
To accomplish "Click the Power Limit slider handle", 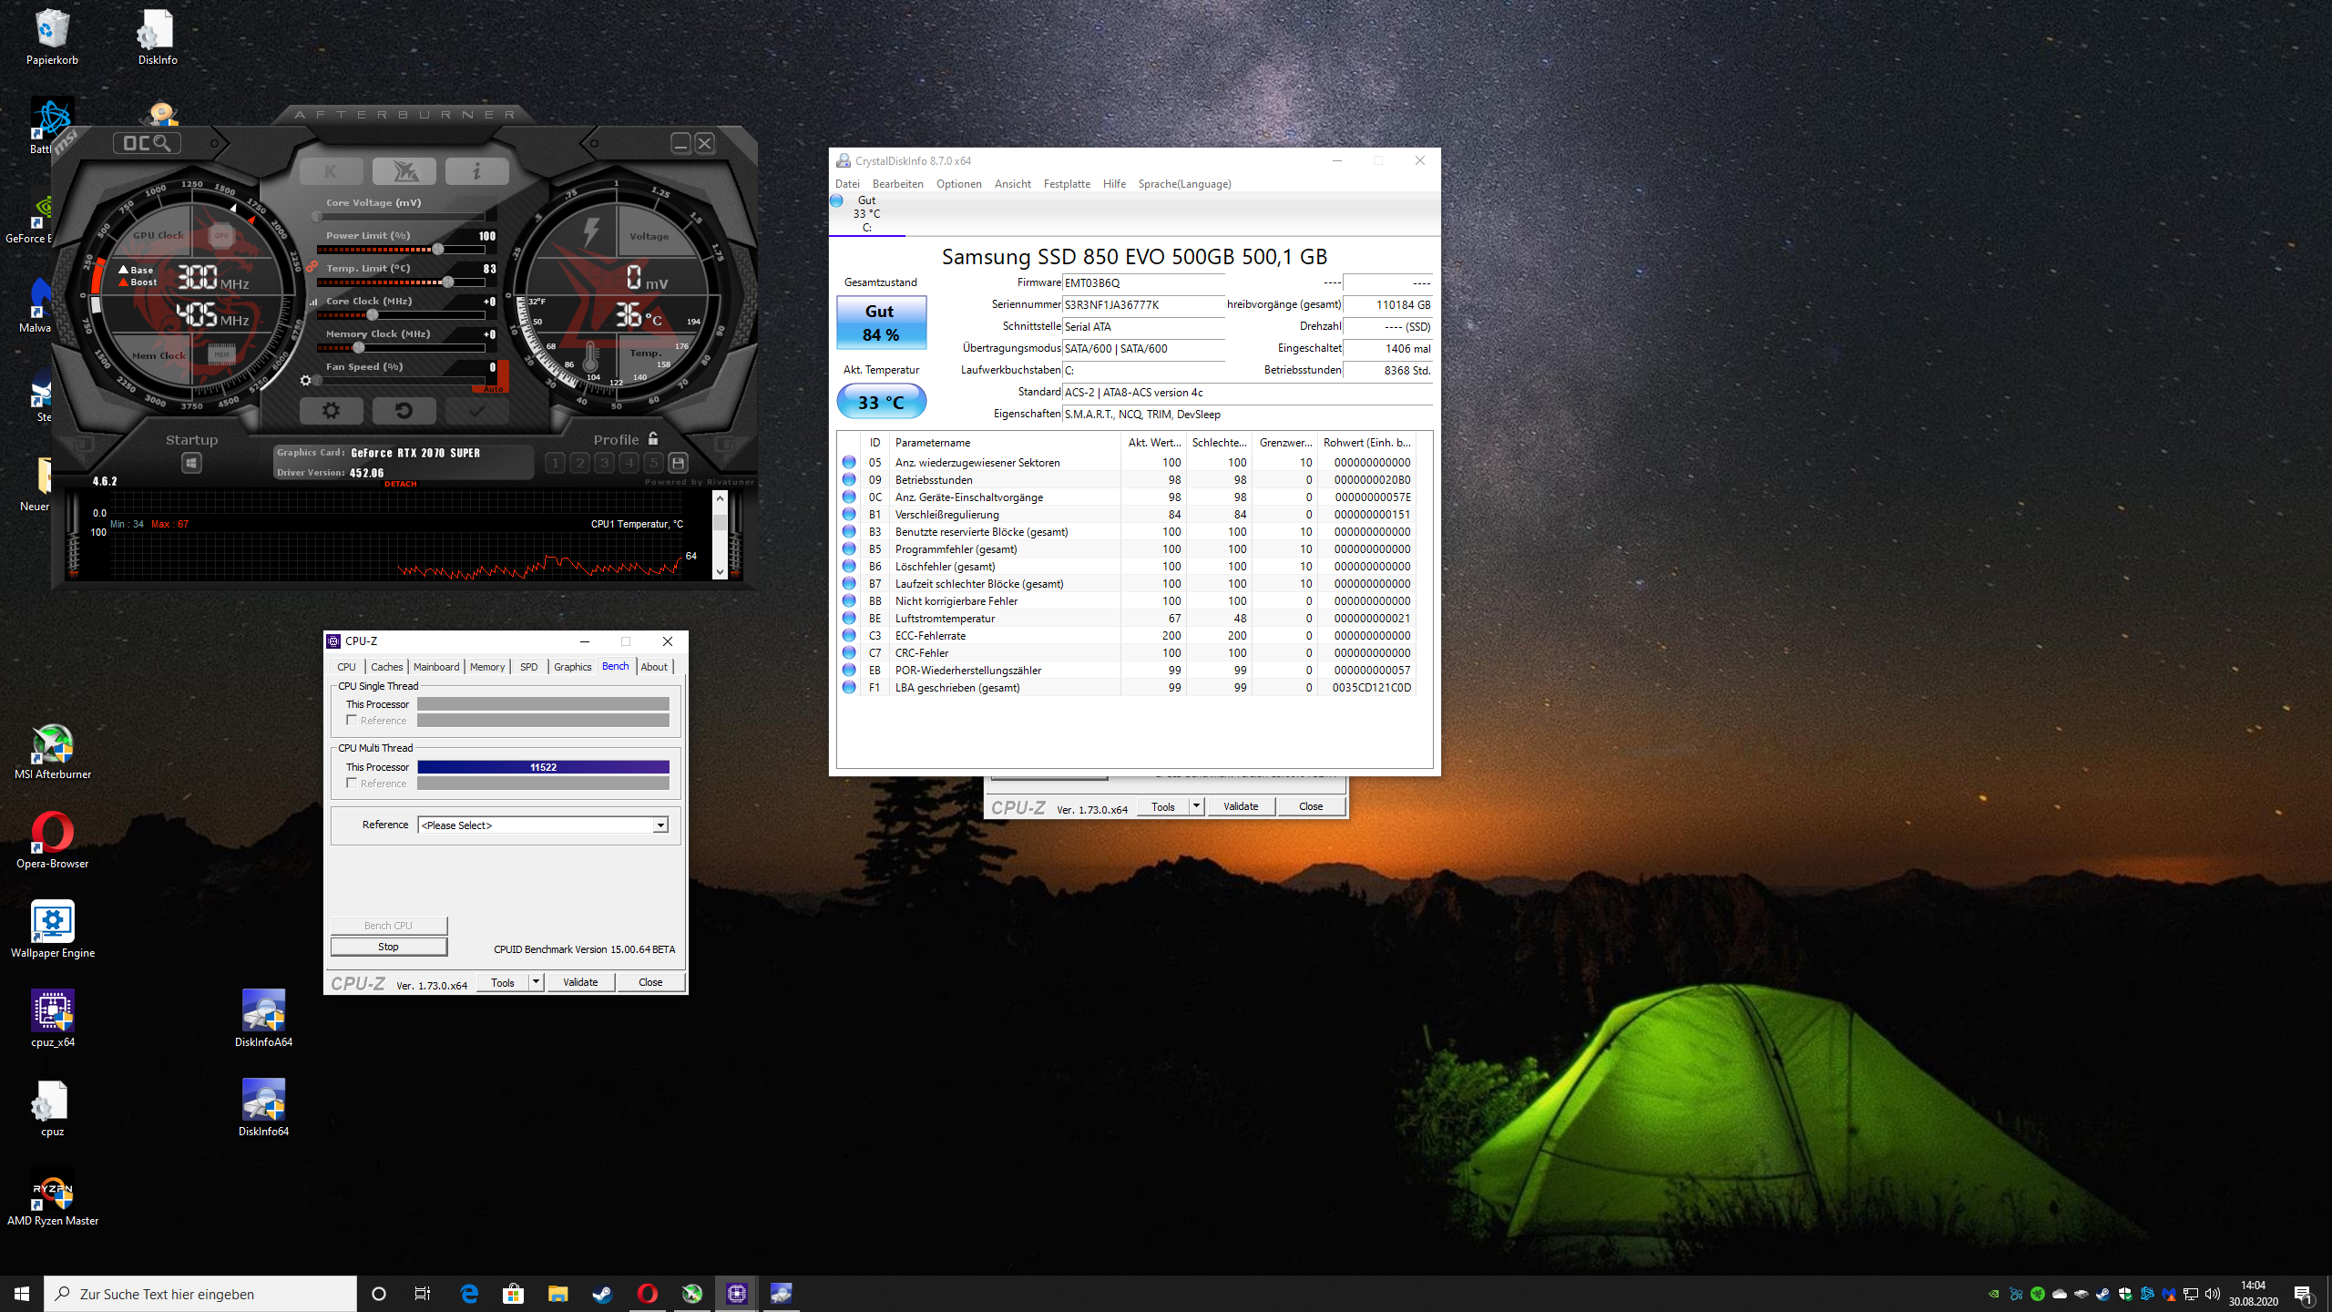I will 438,250.
